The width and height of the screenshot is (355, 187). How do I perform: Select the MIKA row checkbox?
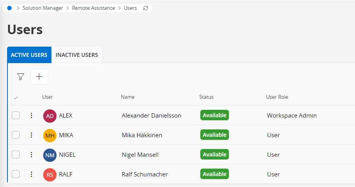[16, 135]
